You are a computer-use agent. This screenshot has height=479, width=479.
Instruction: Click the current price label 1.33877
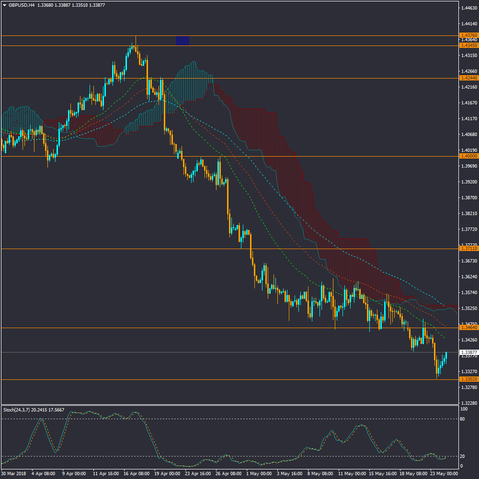[468, 353]
